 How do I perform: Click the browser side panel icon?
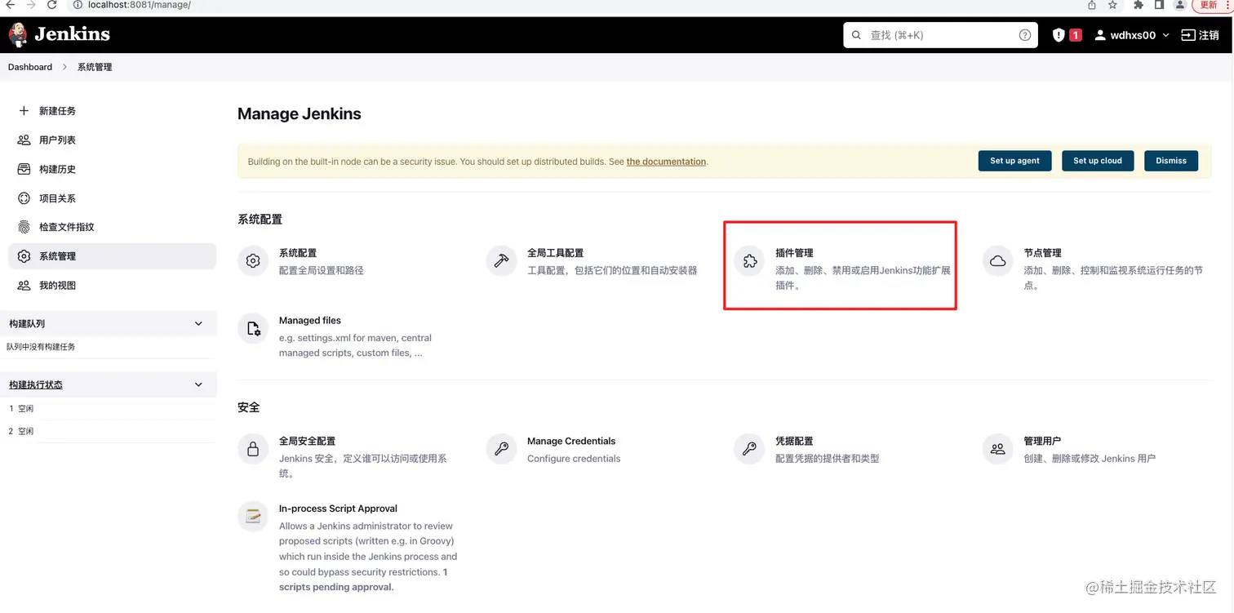[x=1159, y=5]
